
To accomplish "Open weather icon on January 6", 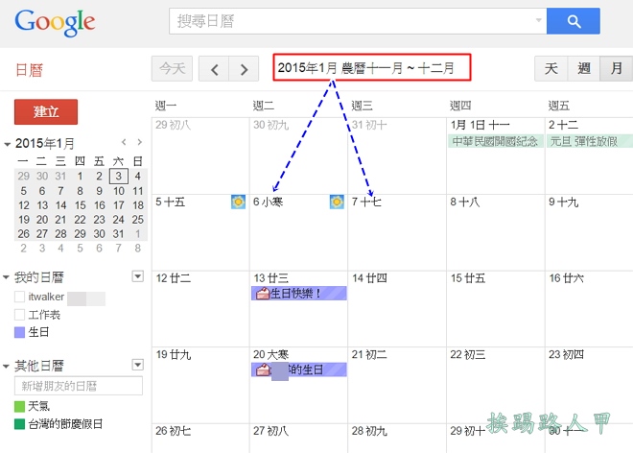I will pos(337,202).
